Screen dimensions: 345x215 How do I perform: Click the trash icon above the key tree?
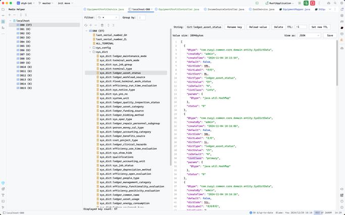pyautogui.click(x=102, y=26)
